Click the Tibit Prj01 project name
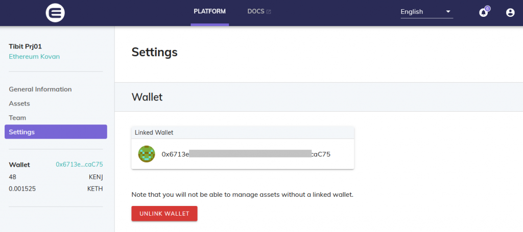Viewport: 523px width, 232px height. [26, 46]
